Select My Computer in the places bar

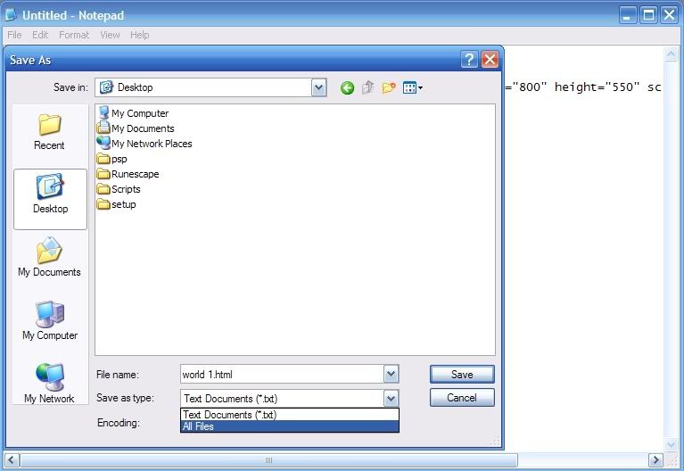click(x=50, y=321)
